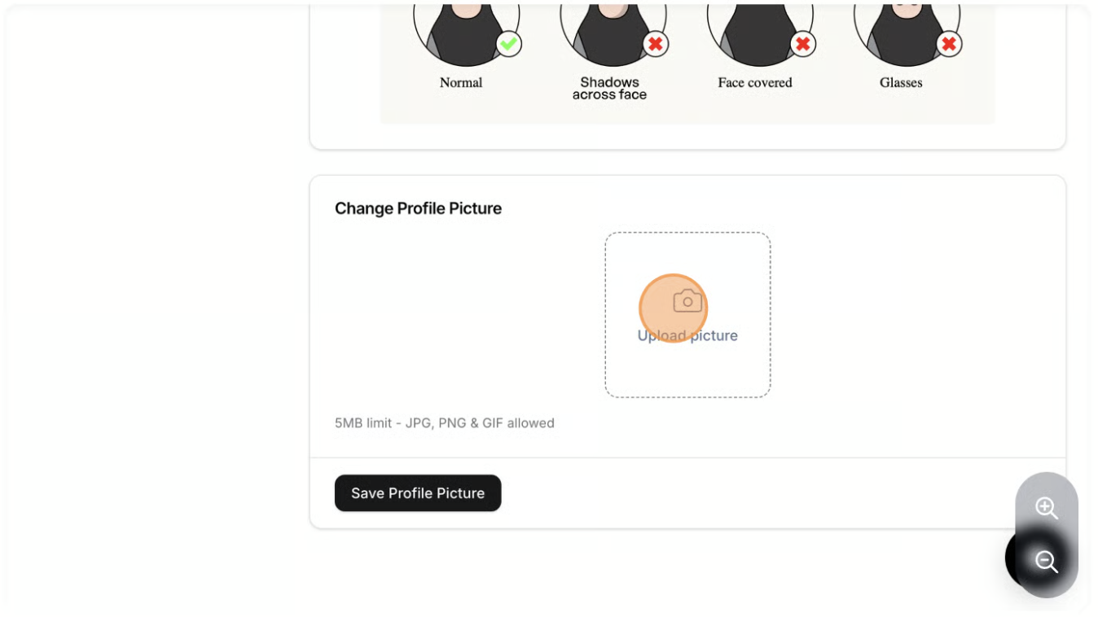Zoom out with the magnifier minus icon
This screenshot has width=1098, height=617.
(x=1046, y=562)
